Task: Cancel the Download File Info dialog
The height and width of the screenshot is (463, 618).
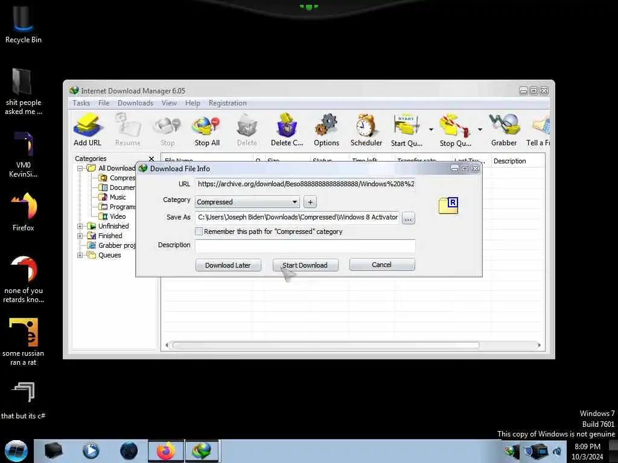Action: pos(382,265)
